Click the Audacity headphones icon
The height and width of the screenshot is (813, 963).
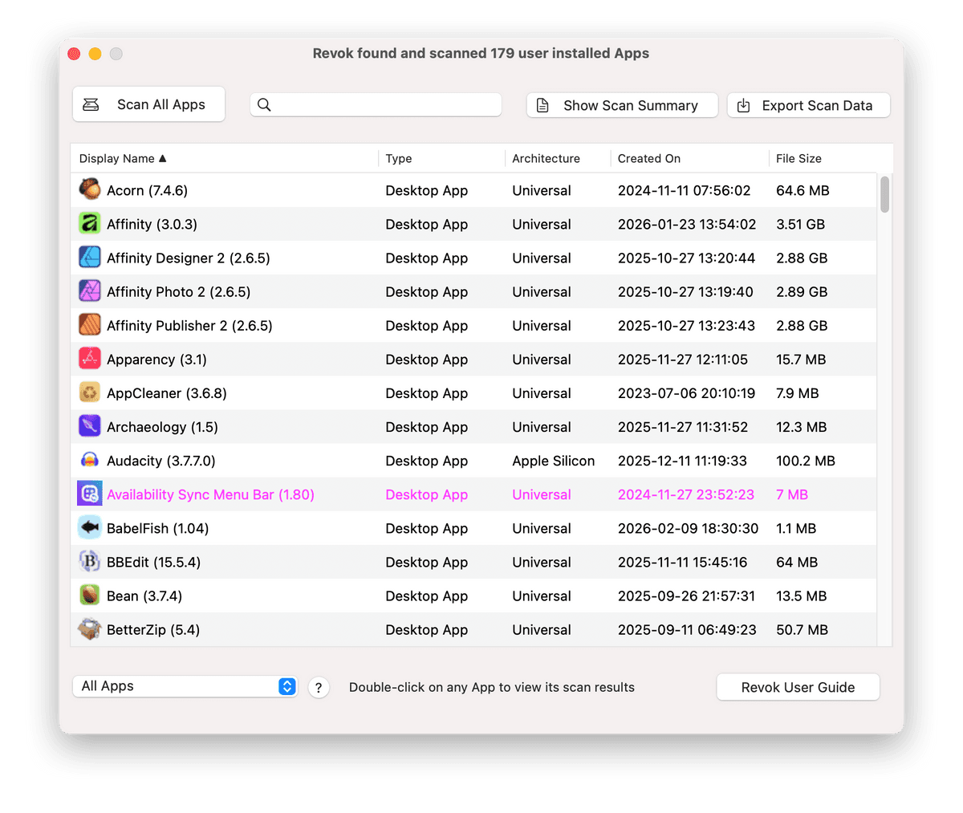click(x=89, y=461)
